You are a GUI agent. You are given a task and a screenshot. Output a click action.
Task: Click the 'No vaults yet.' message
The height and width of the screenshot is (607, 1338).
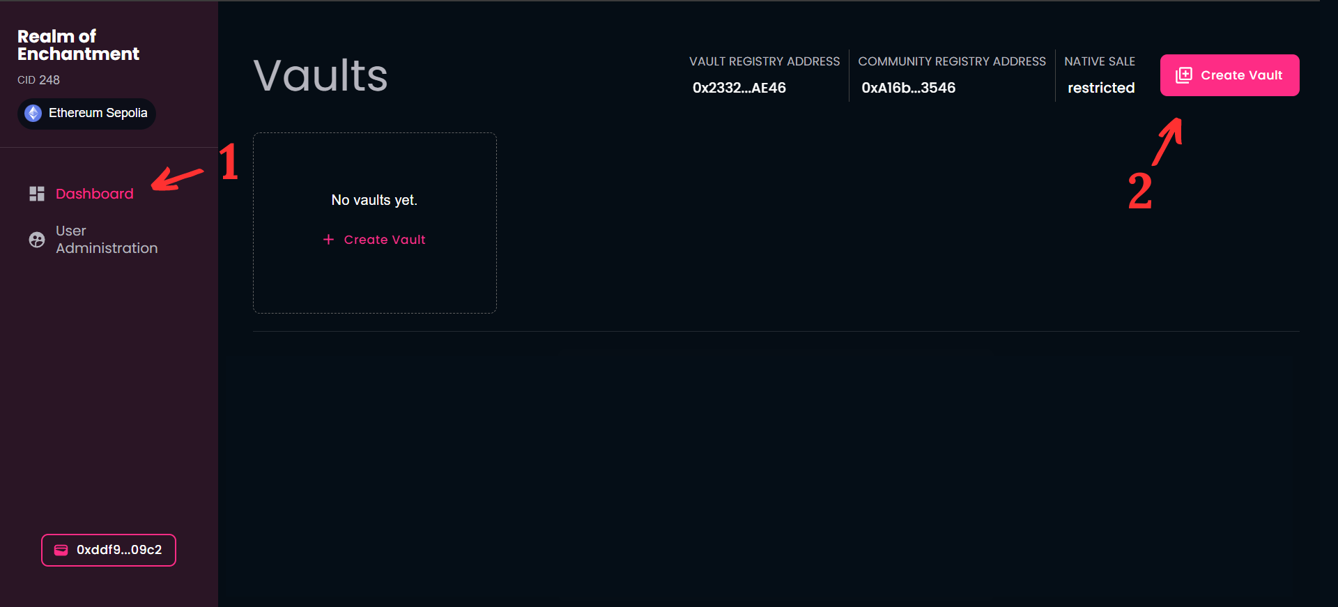374,200
